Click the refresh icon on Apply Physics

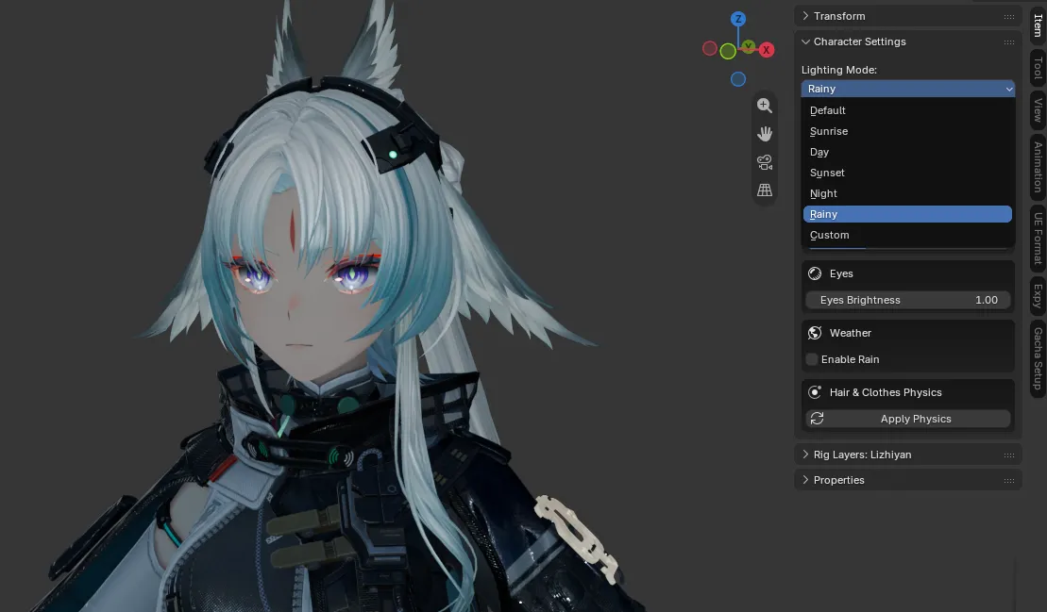817,419
